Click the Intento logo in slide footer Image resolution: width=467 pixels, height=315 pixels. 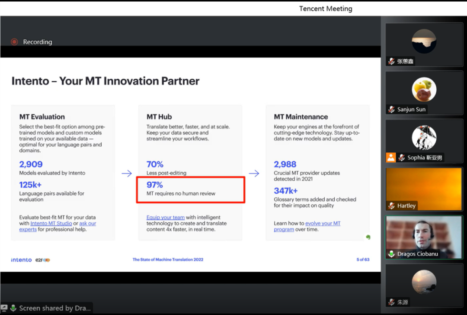[x=22, y=260]
